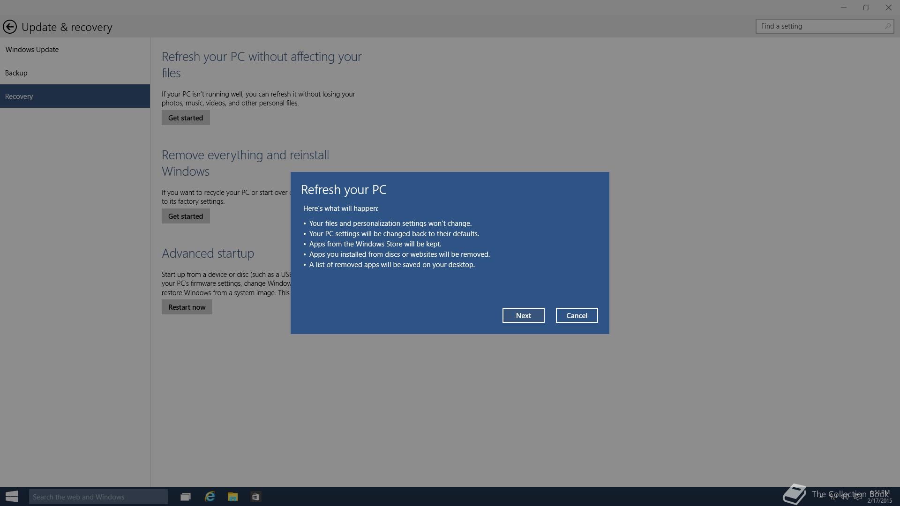900x506 pixels.
Task: Click the Update & recovery page title
Action: click(67, 27)
